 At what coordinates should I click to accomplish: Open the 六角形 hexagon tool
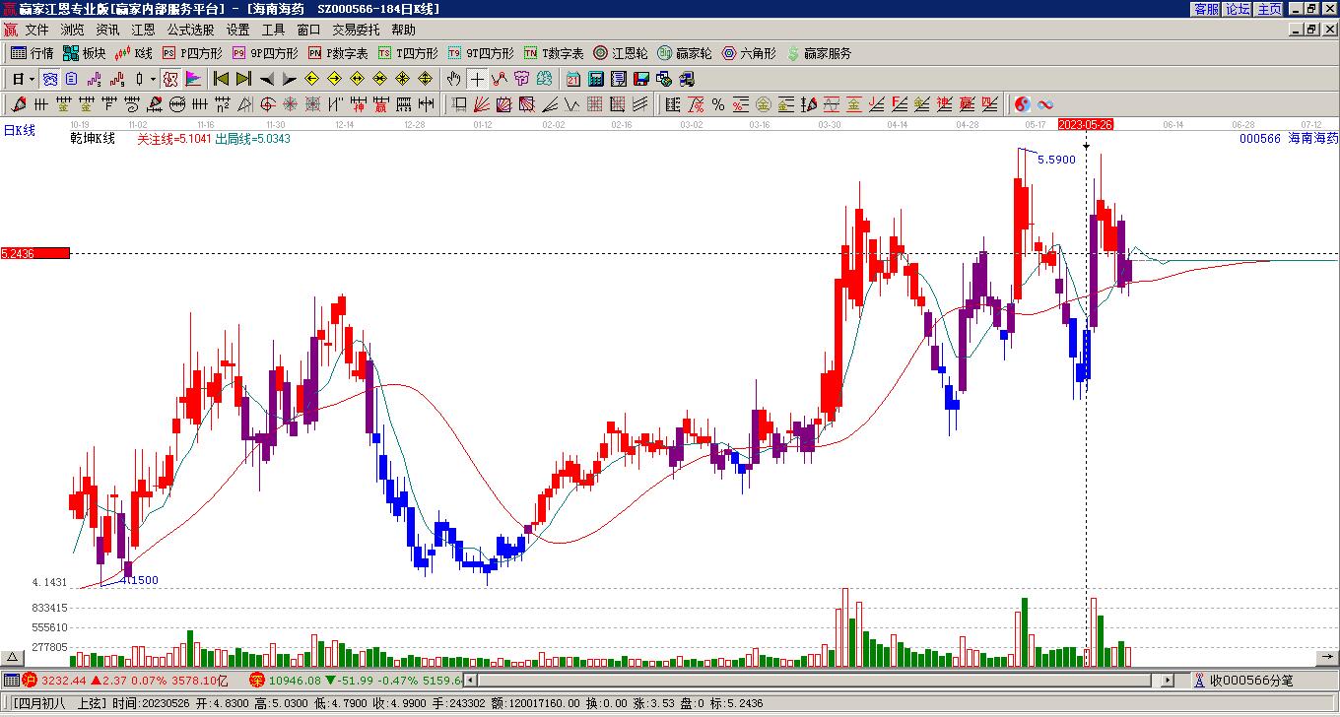coord(749,53)
